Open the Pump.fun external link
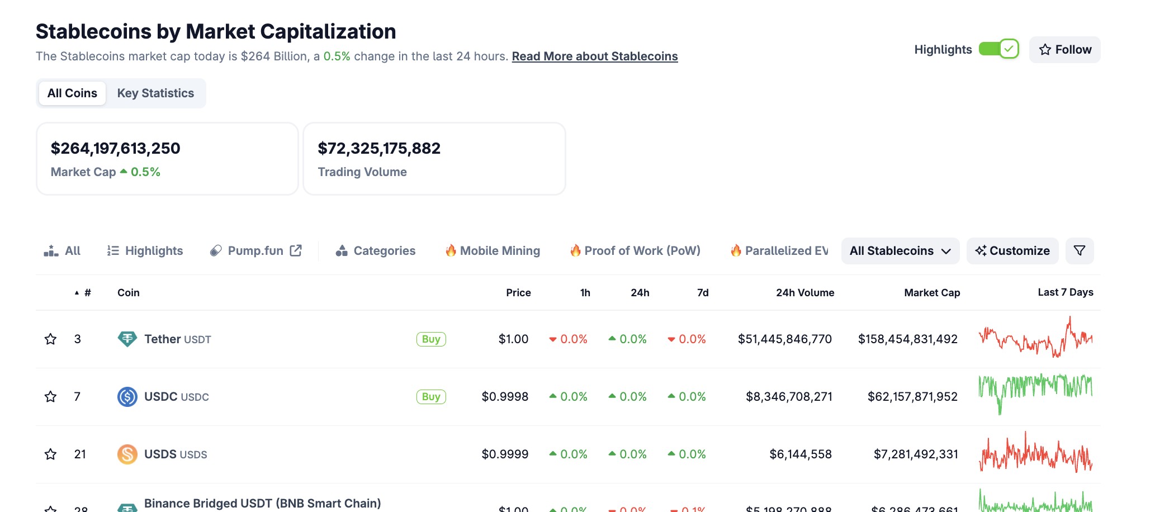 [x=255, y=250]
